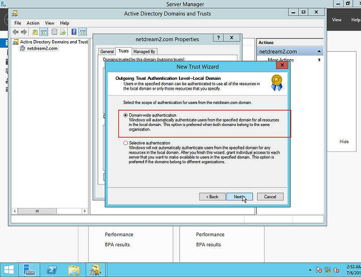Select Active Directory Domains and Trusts root node
361x277 pixels.
click(x=54, y=42)
